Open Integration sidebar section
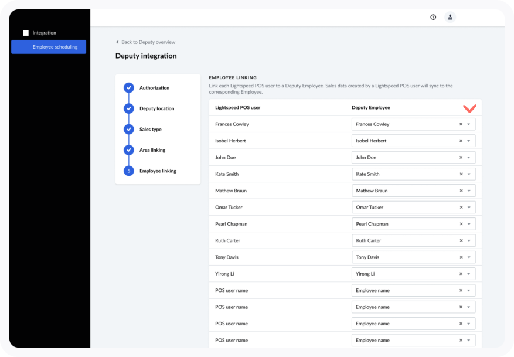 (45, 33)
